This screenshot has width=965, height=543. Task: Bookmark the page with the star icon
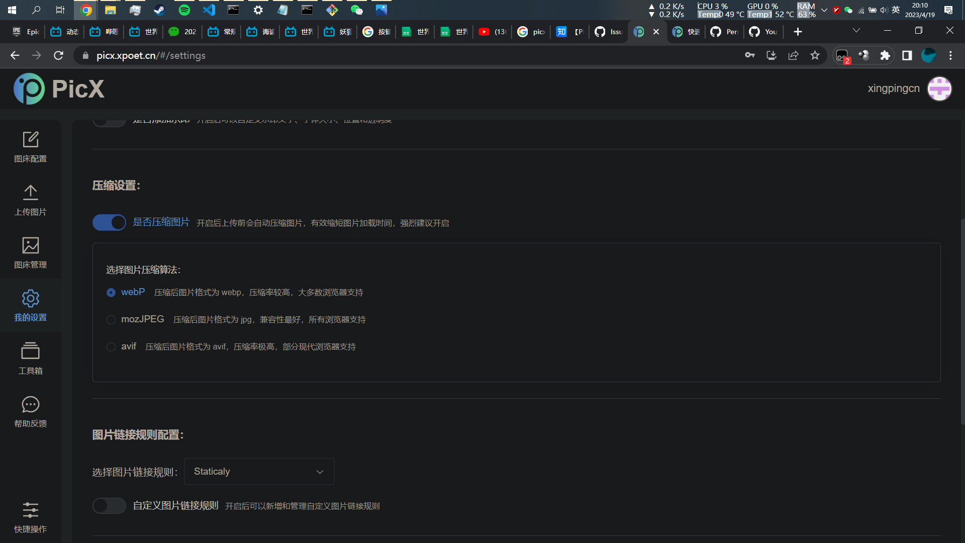[x=815, y=55]
